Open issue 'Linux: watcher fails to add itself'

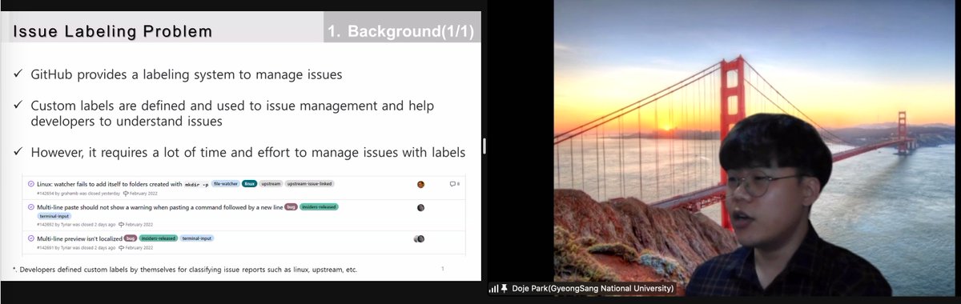[x=110, y=184]
